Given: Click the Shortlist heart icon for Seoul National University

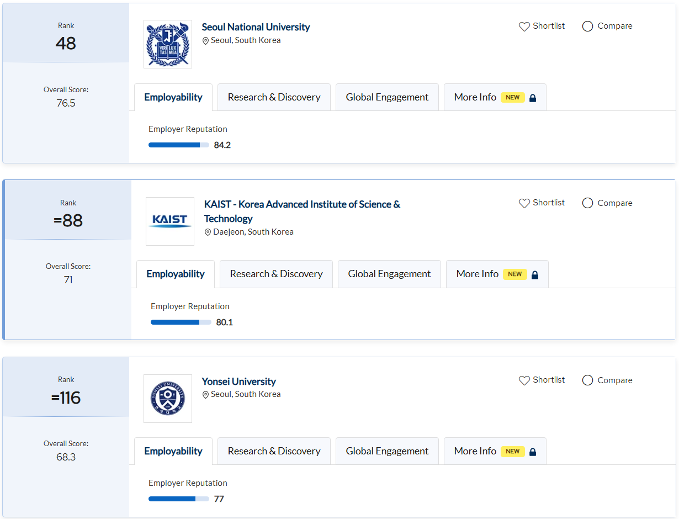Looking at the screenshot, I should click(524, 27).
